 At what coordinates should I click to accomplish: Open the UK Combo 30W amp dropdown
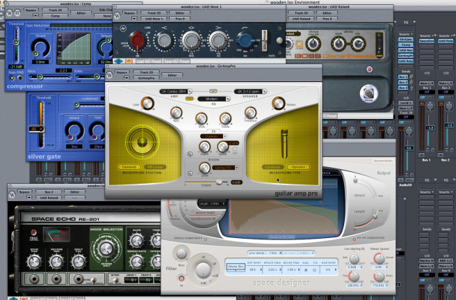[x=175, y=91]
